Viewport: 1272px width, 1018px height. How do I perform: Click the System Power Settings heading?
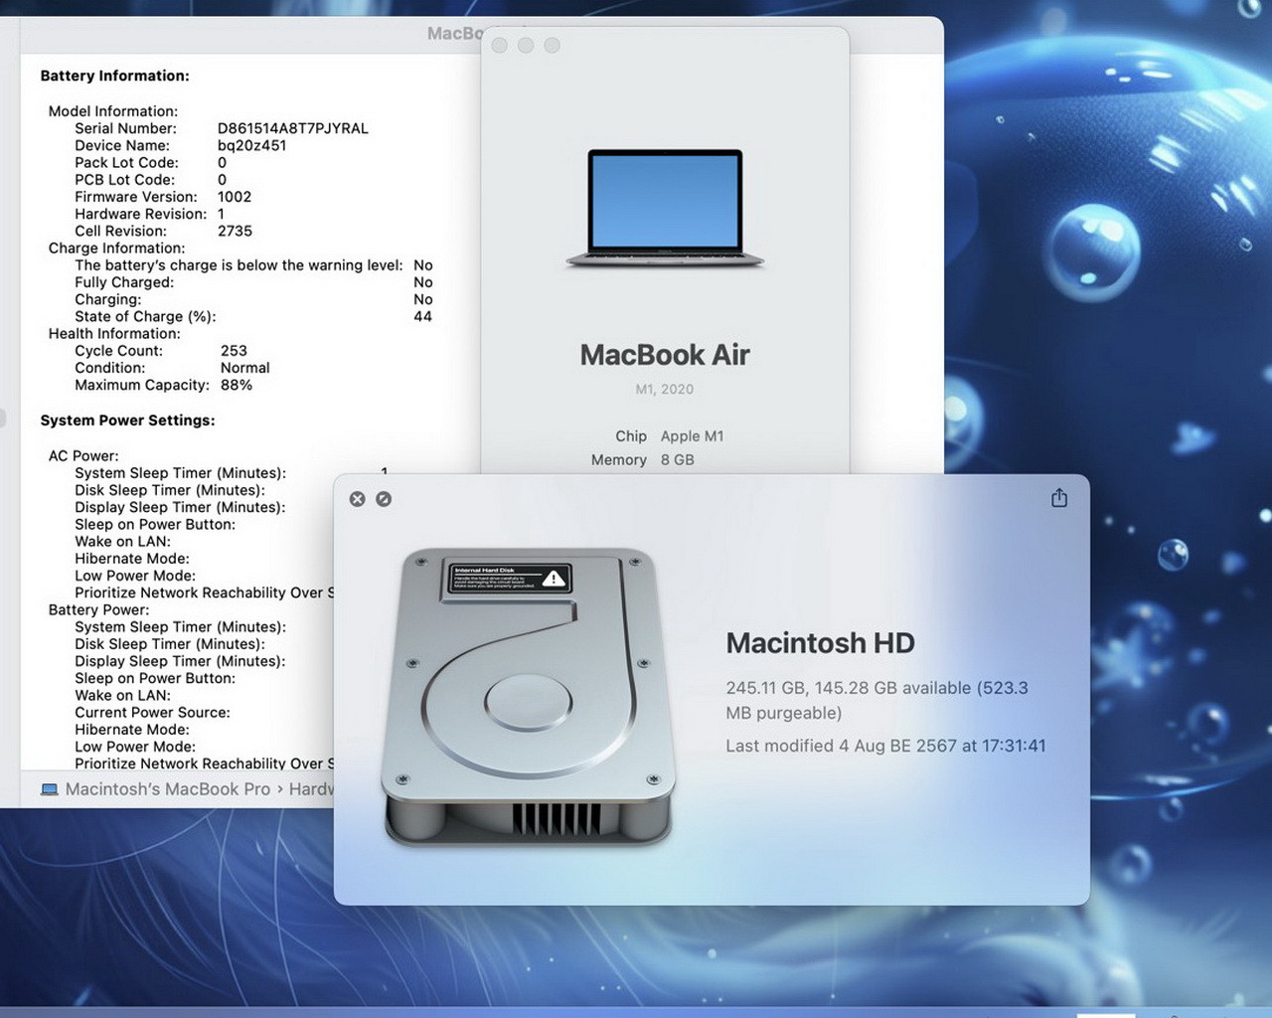128,421
